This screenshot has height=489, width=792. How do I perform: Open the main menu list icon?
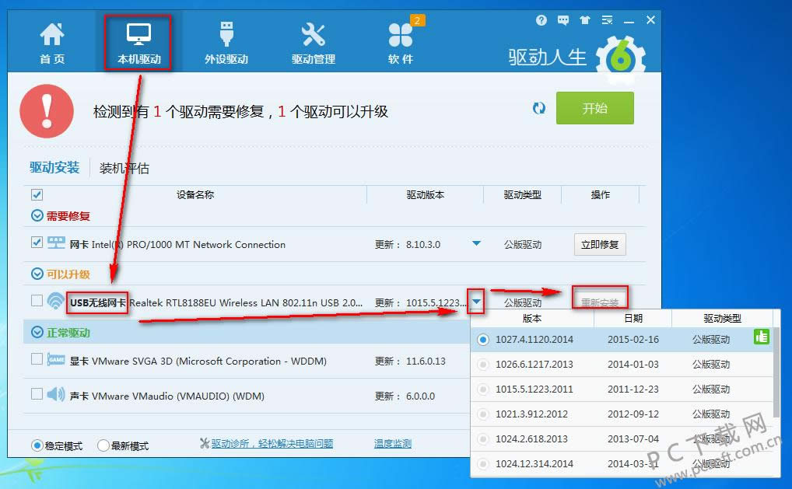[x=607, y=20]
